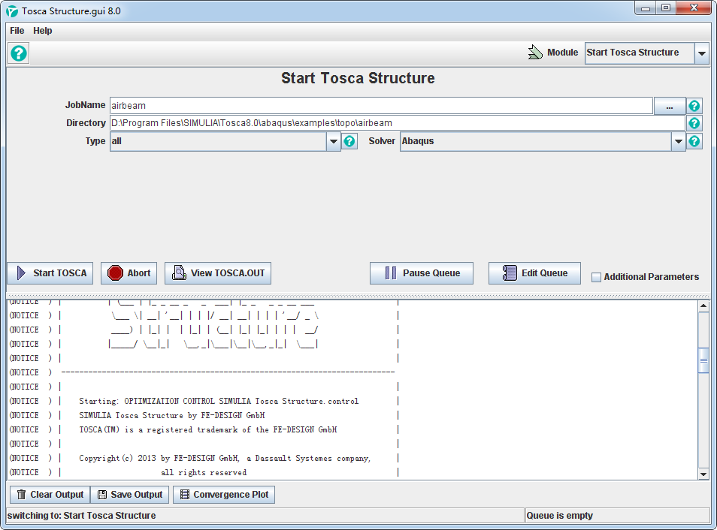Click the 'TOSCA(TM) is a registered trademark' line
717x530 pixels.
(208, 430)
